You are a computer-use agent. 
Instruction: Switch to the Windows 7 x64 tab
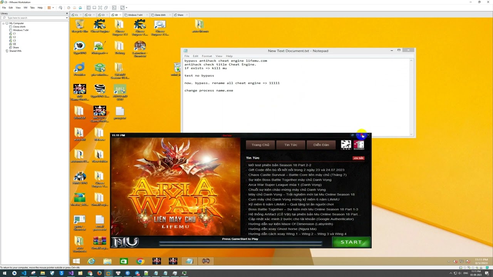[x=136, y=15]
